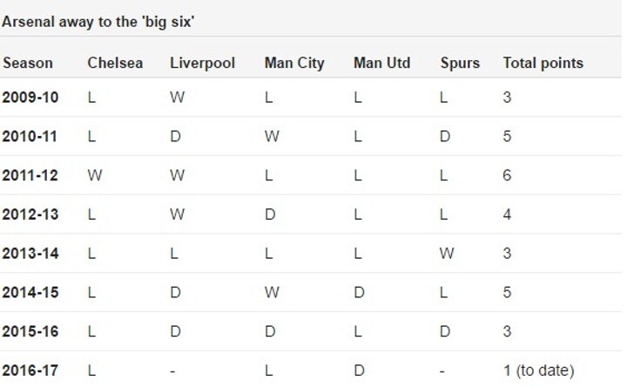Viewport: 627px width, 388px height.
Task: Click the Liverpool column header
Action: (202, 64)
